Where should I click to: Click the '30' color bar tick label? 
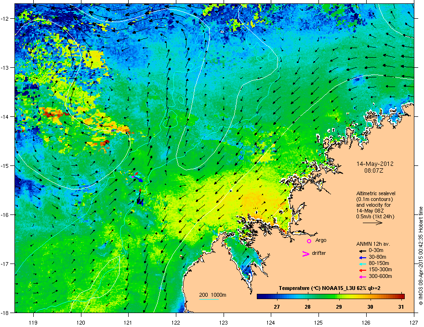(x=370, y=307)
